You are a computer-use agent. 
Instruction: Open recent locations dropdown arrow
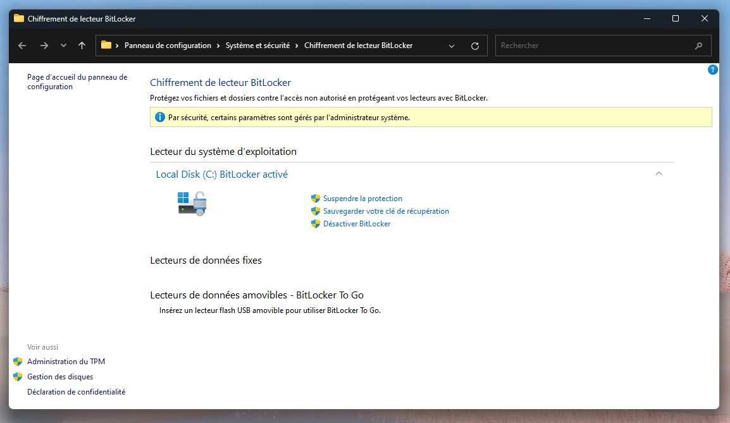(63, 46)
